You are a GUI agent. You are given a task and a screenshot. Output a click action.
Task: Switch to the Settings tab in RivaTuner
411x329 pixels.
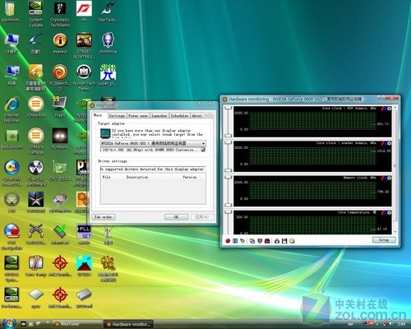pyautogui.click(x=117, y=116)
